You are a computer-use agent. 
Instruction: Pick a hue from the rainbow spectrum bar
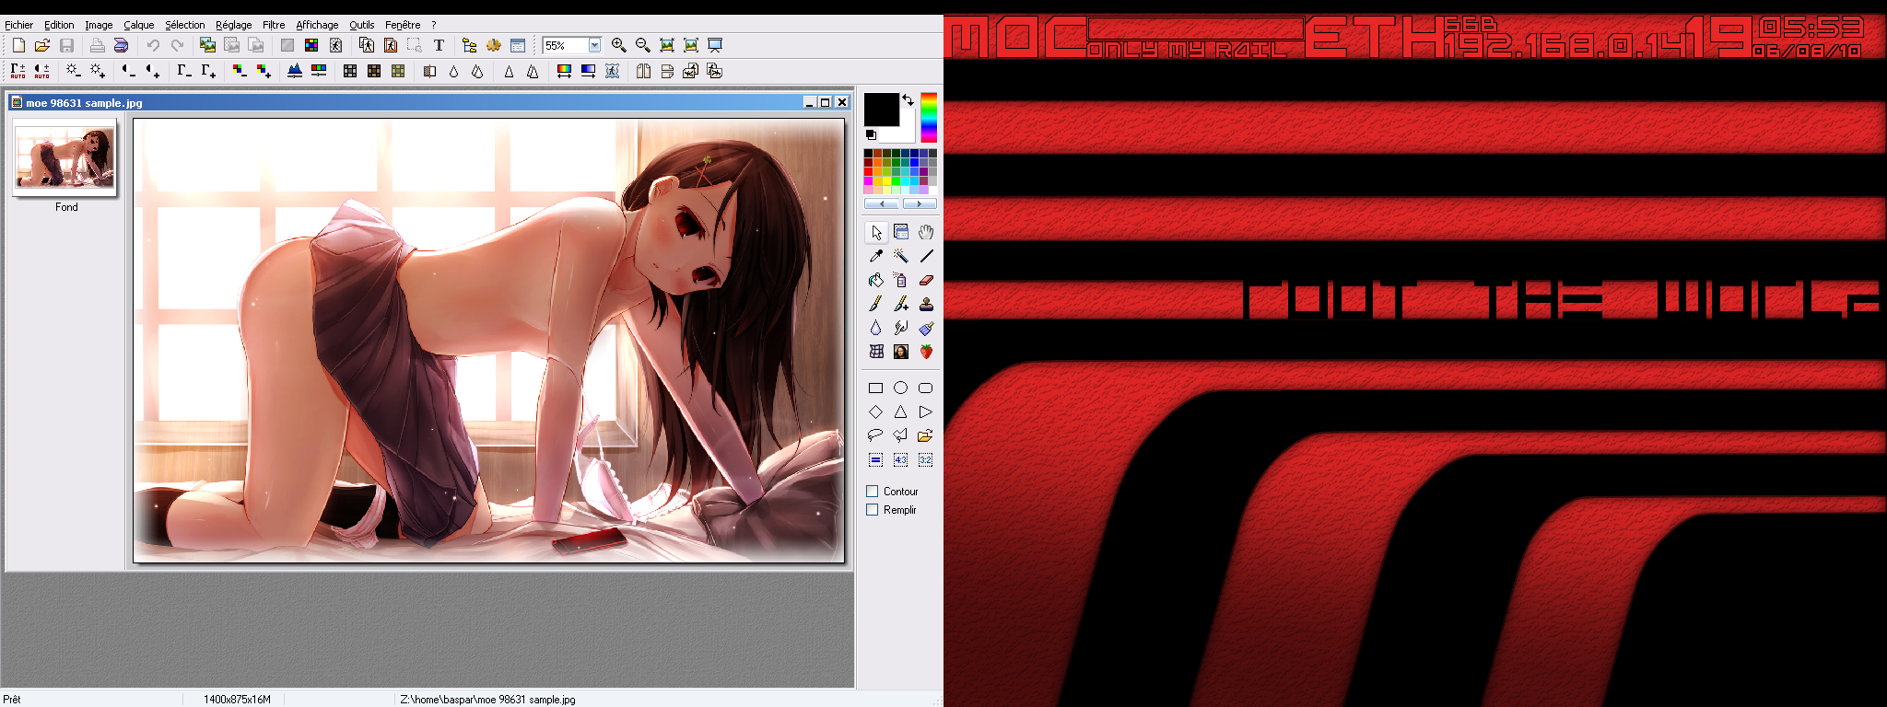(x=929, y=117)
